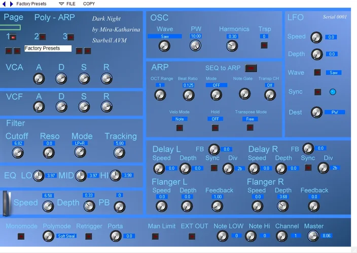The width and height of the screenshot is (357, 253).
Task: Switch to Page 3 button
Action: tap(71, 37)
